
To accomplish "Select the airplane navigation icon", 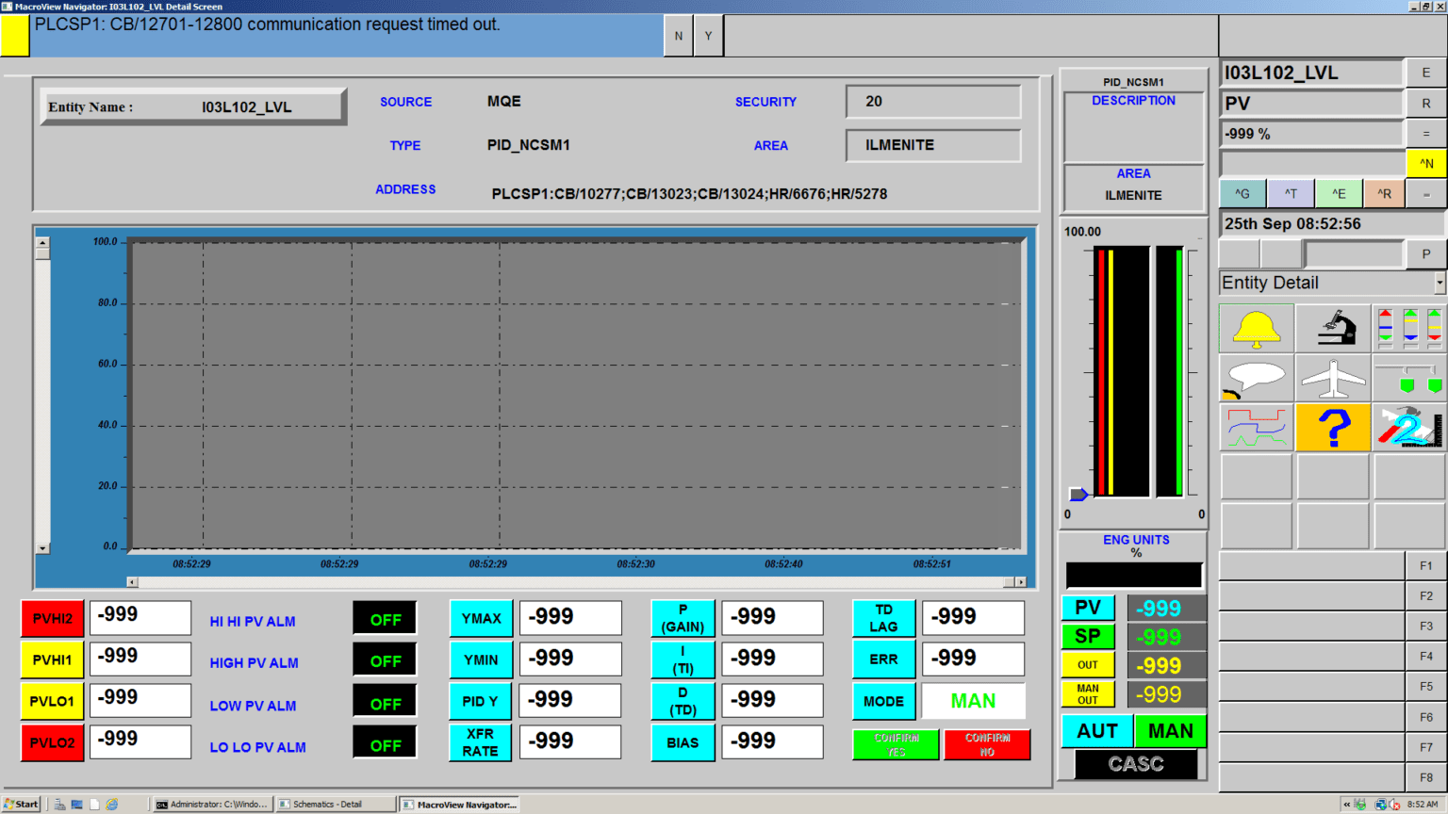I will [1331, 378].
